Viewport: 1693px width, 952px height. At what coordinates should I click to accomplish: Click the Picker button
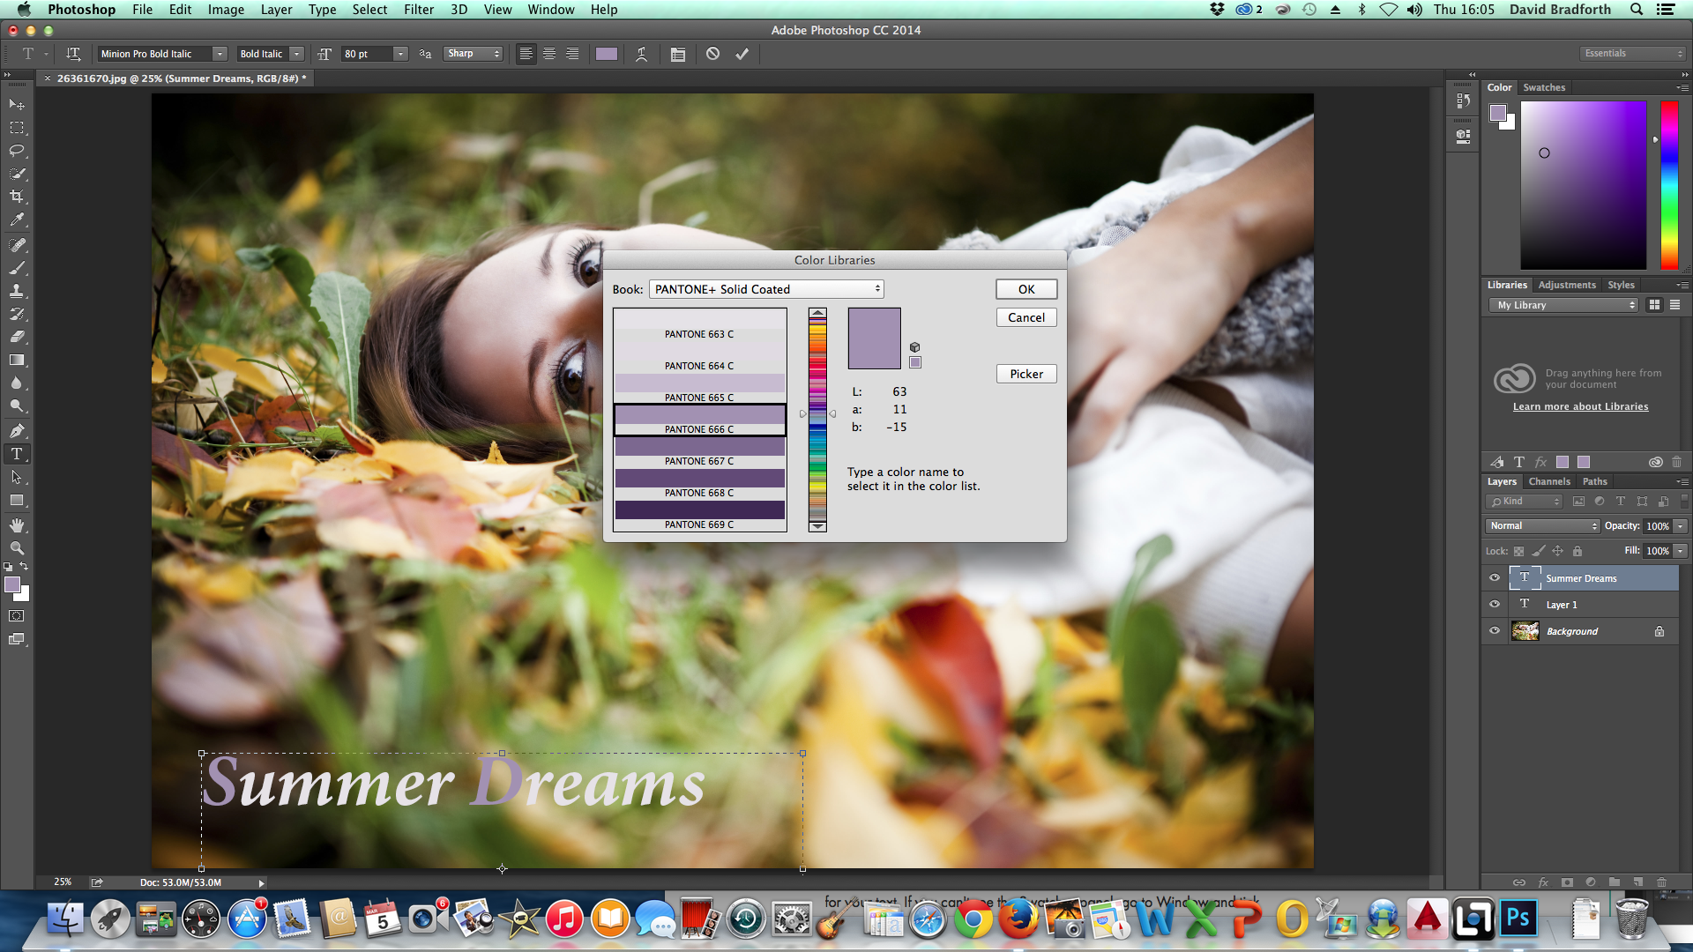pyautogui.click(x=1026, y=374)
